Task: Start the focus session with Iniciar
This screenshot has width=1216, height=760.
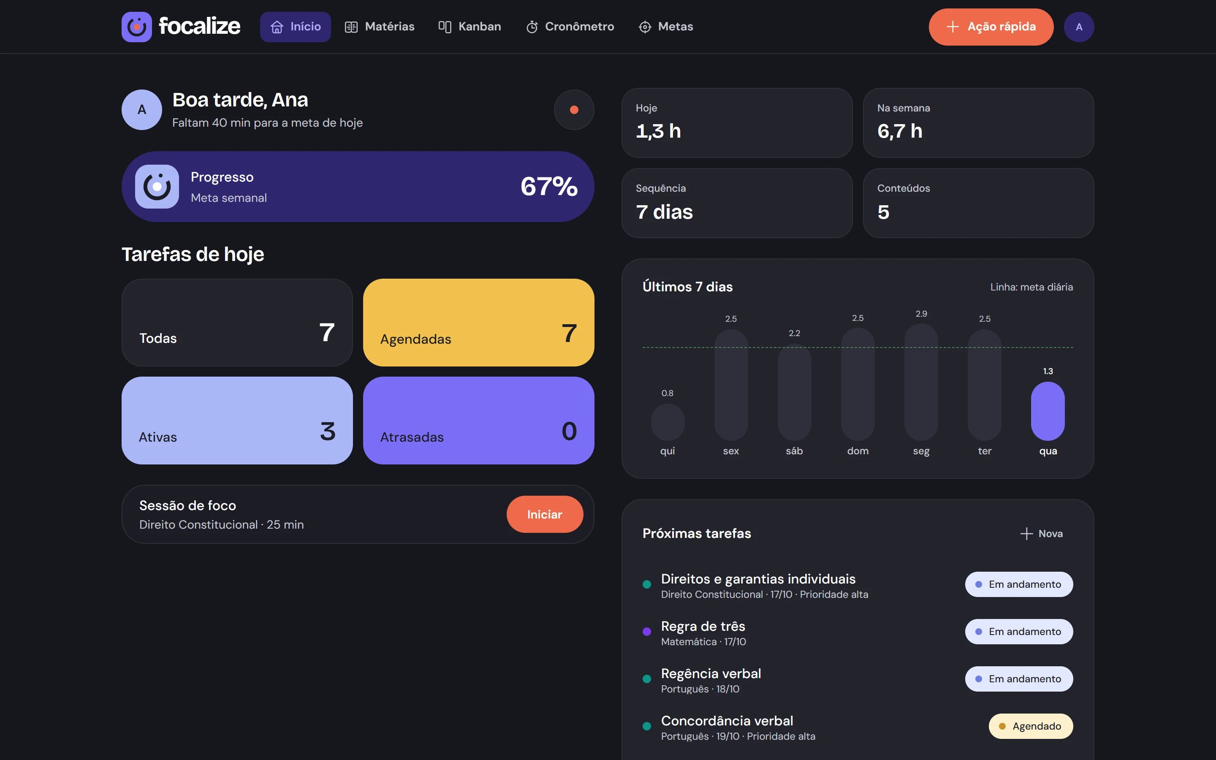Action: click(545, 514)
